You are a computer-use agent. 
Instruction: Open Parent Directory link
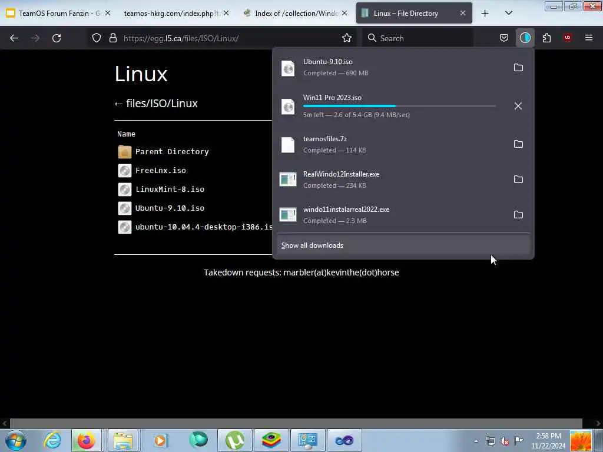172,151
